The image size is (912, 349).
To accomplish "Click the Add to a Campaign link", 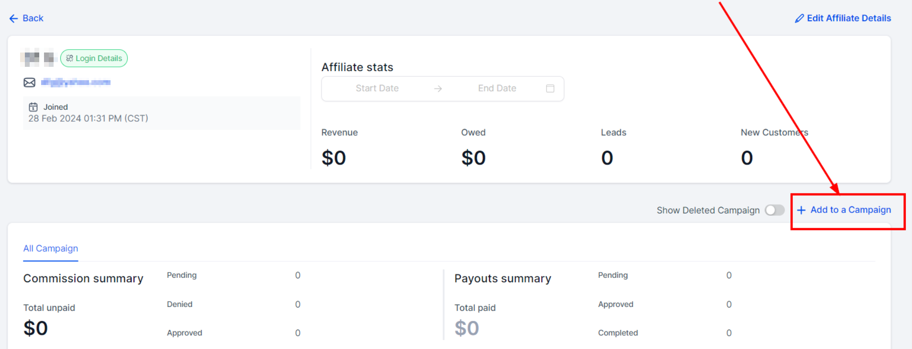I will [x=850, y=210].
